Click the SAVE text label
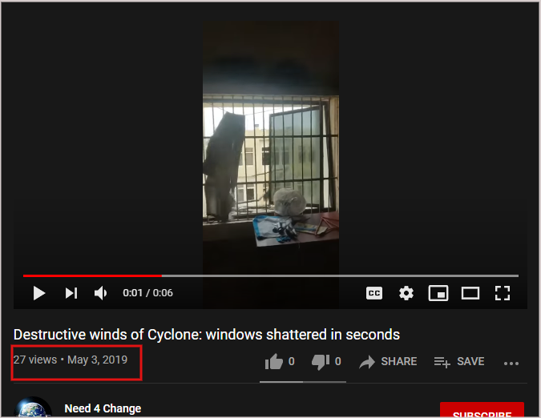Image resolution: width=541 pixels, height=418 pixels. [470, 361]
